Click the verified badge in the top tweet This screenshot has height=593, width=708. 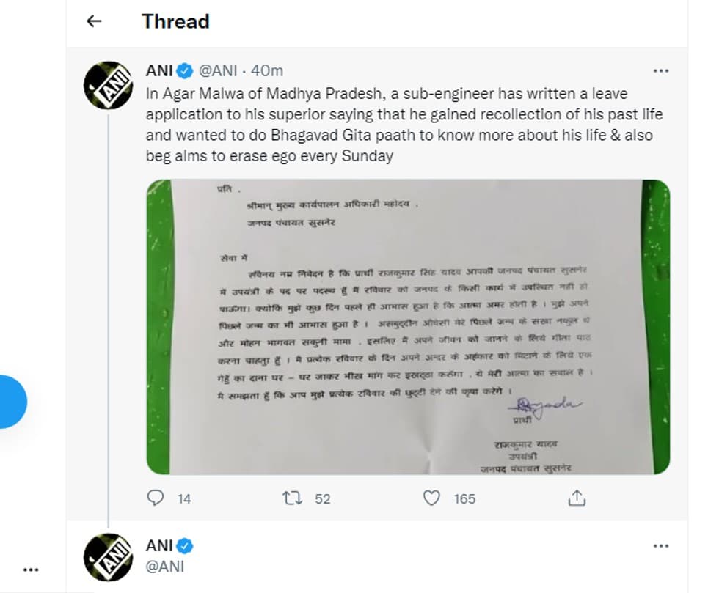coord(184,71)
